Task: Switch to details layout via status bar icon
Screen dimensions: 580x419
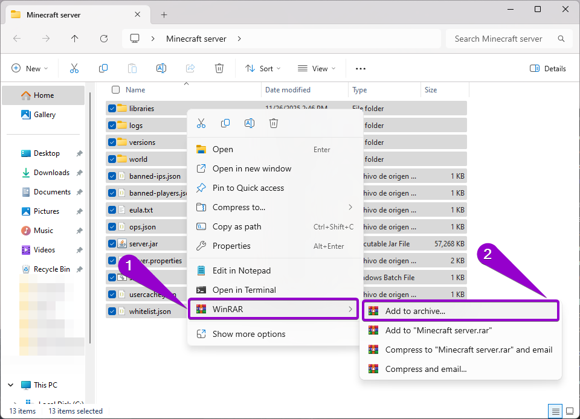Action: coord(556,411)
